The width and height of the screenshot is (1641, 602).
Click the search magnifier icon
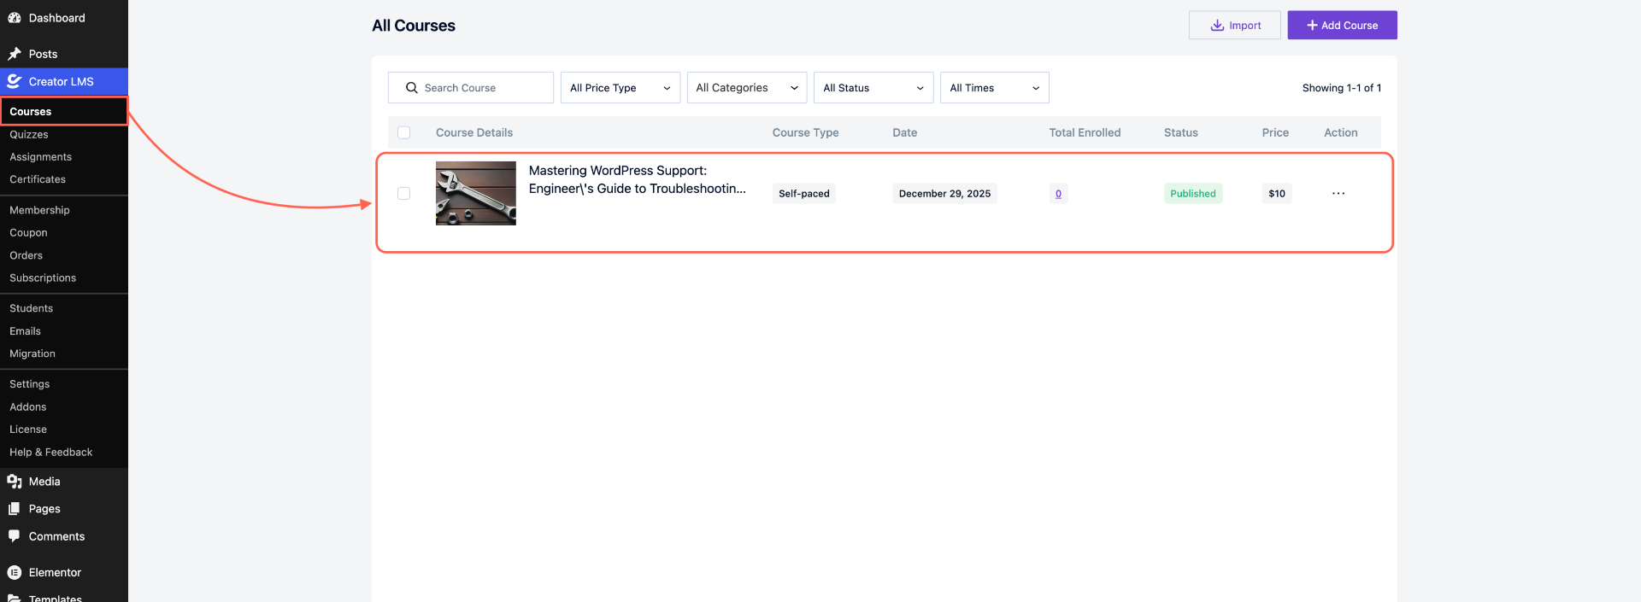(412, 88)
